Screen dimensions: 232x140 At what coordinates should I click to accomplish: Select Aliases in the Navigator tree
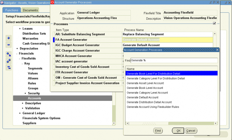point(33,78)
